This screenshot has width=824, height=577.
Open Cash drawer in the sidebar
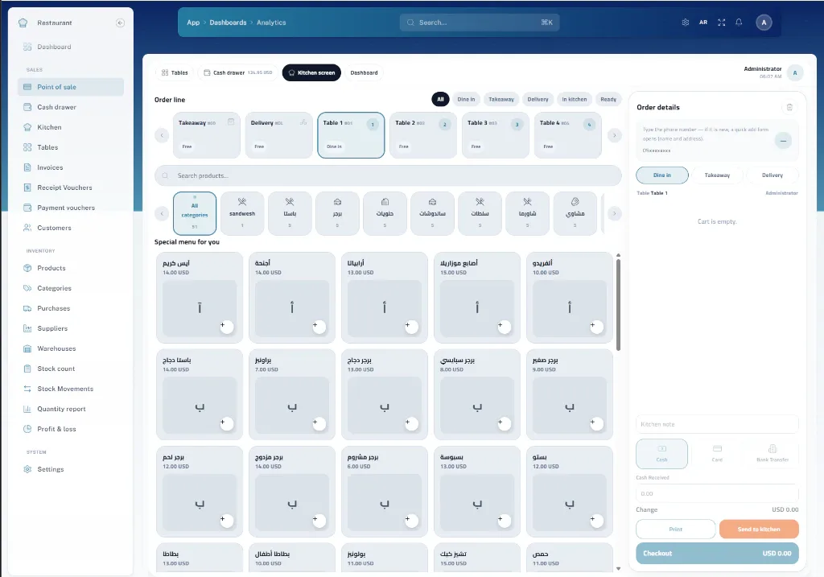click(71, 107)
